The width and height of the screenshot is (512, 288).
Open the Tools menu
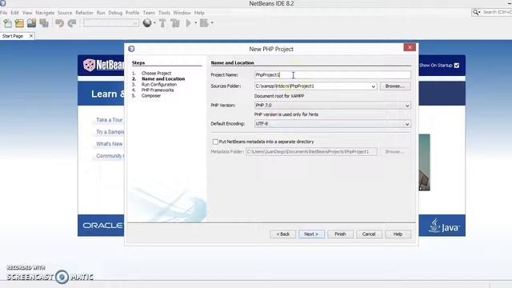pyautogui.click(x=164, y=13)
